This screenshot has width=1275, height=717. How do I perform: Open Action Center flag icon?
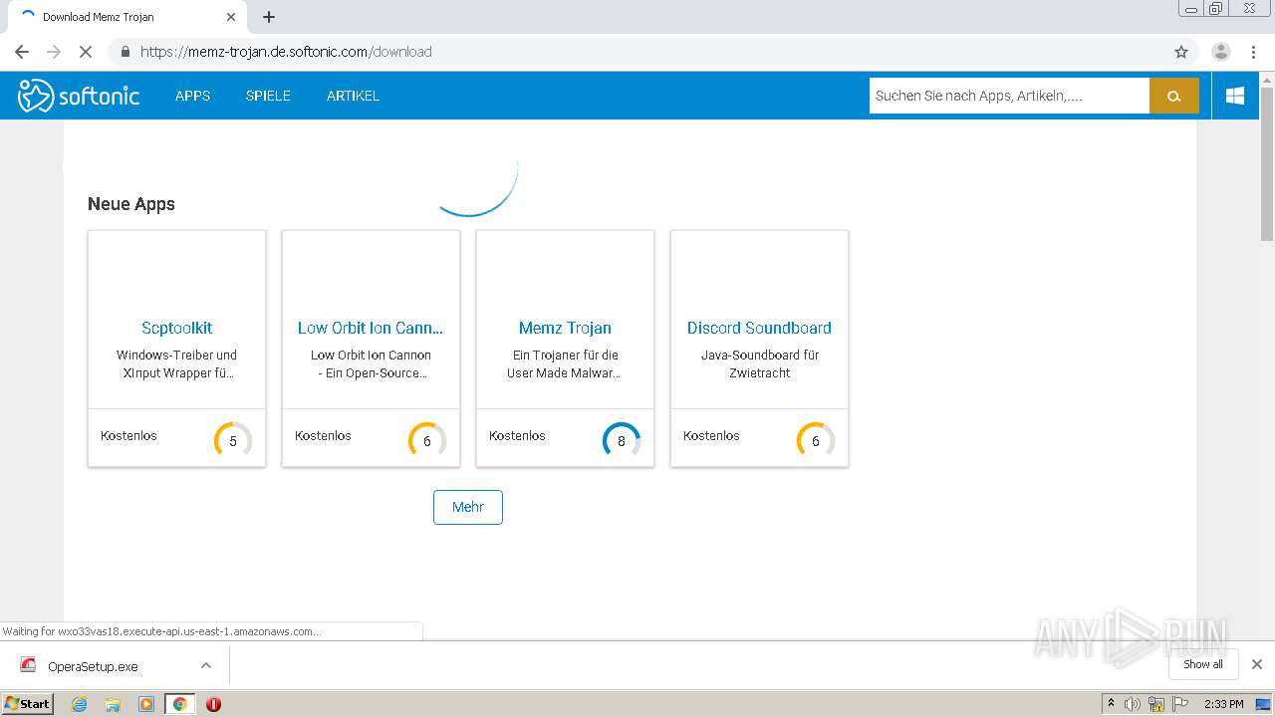(1179, 704)
